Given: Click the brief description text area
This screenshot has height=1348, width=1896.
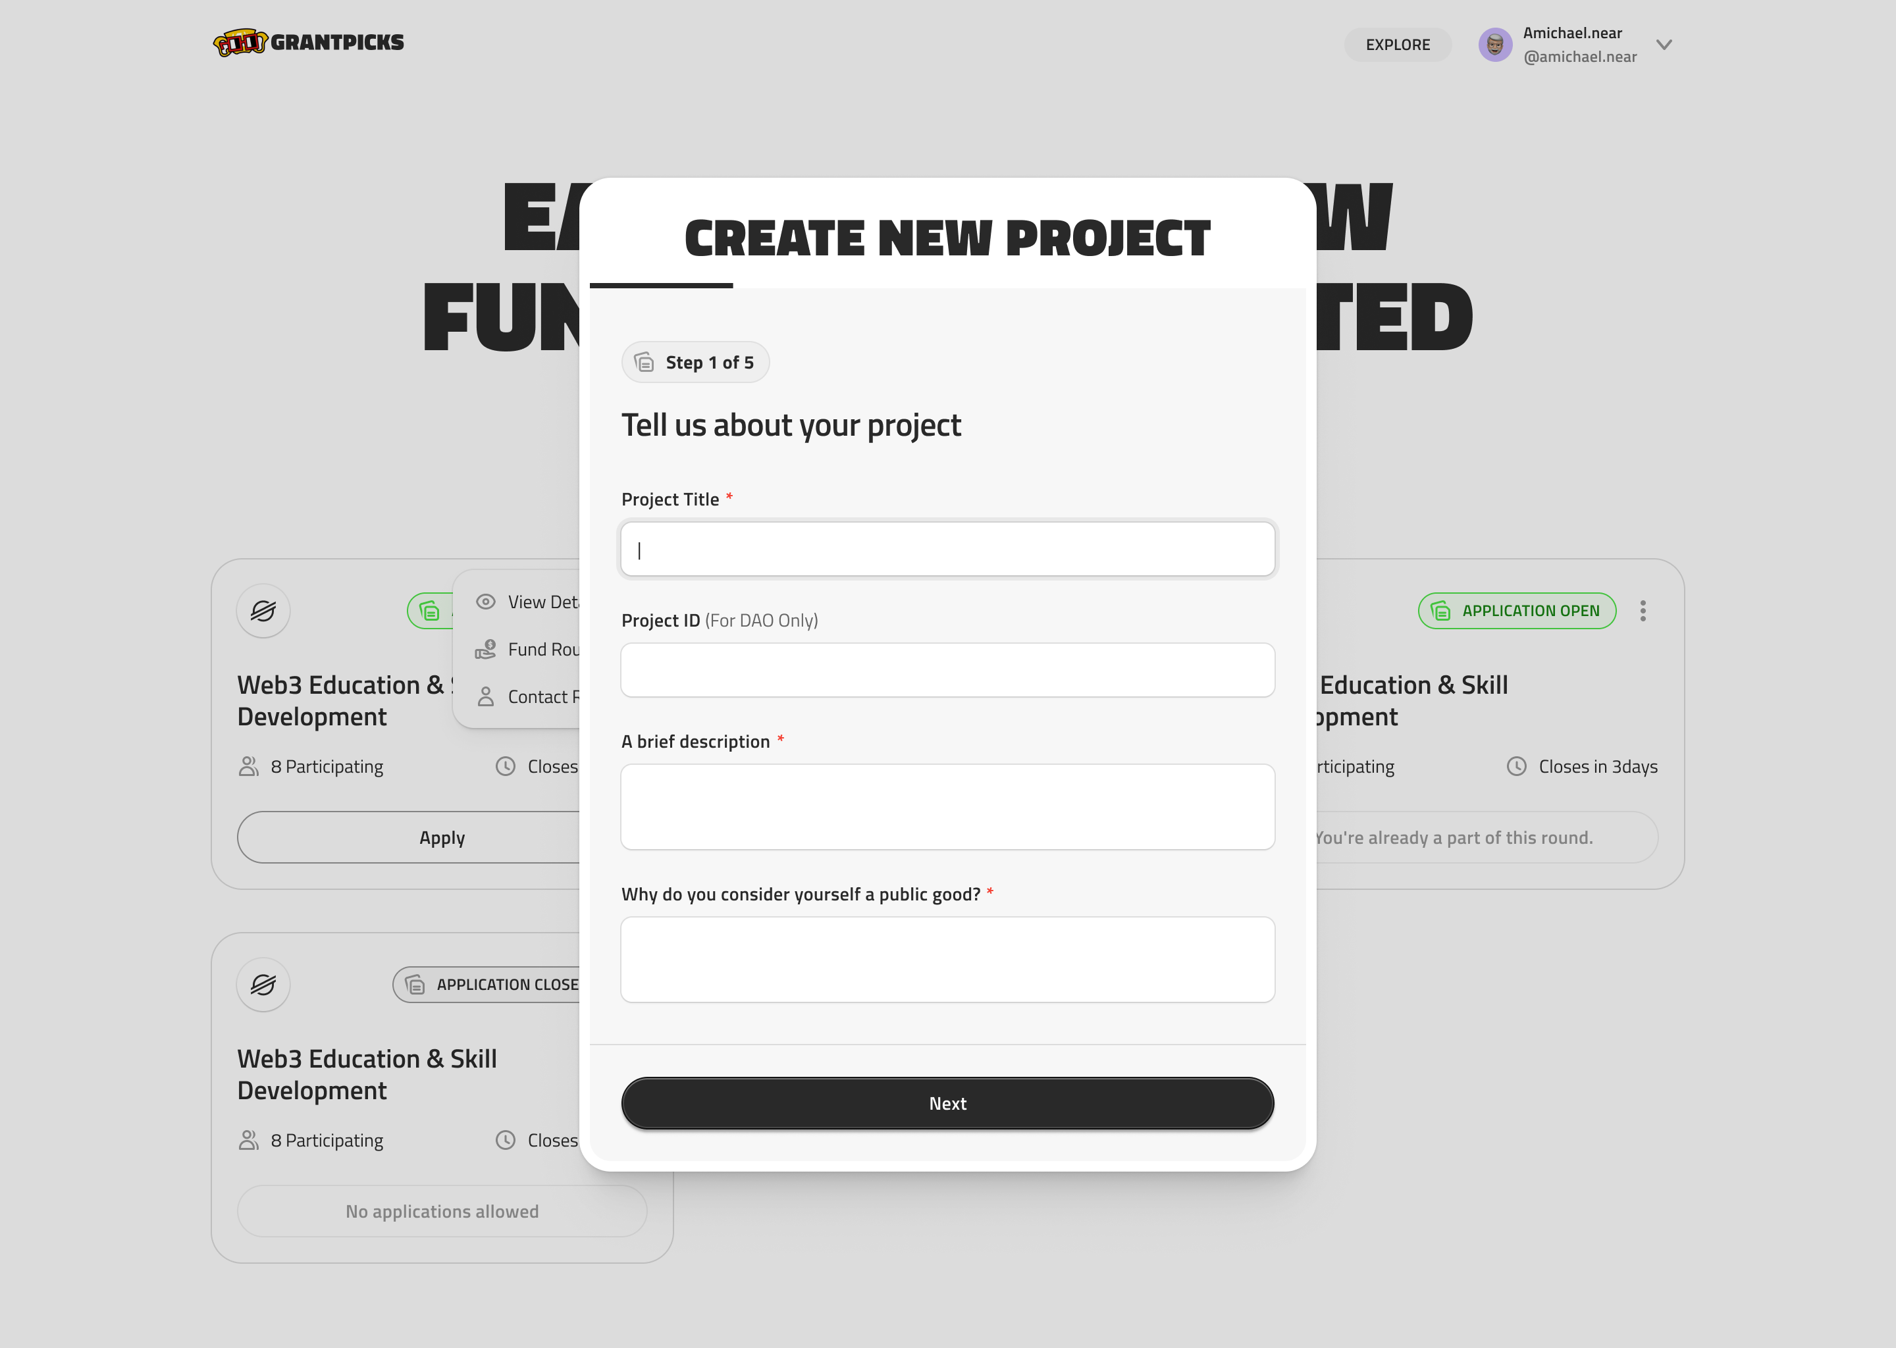Looking at the screenshot, I should 947,806.
